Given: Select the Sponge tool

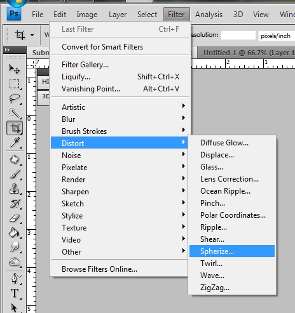Looking at the screenshot, I should point(14,262).
